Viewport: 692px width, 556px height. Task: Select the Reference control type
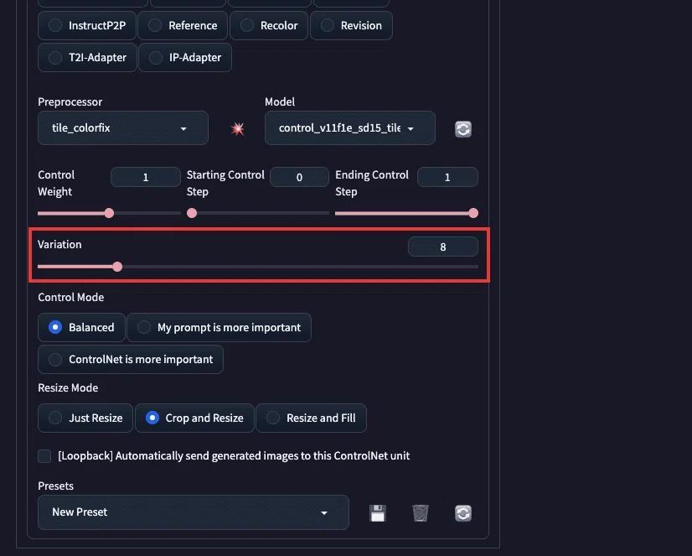183,26
